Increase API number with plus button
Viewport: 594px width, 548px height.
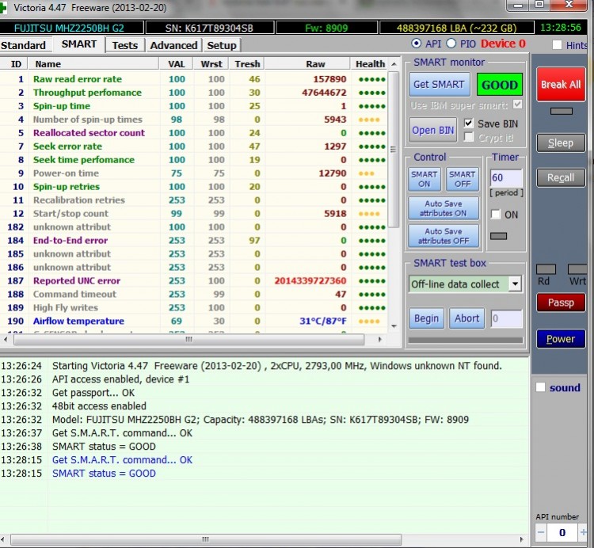584,533
